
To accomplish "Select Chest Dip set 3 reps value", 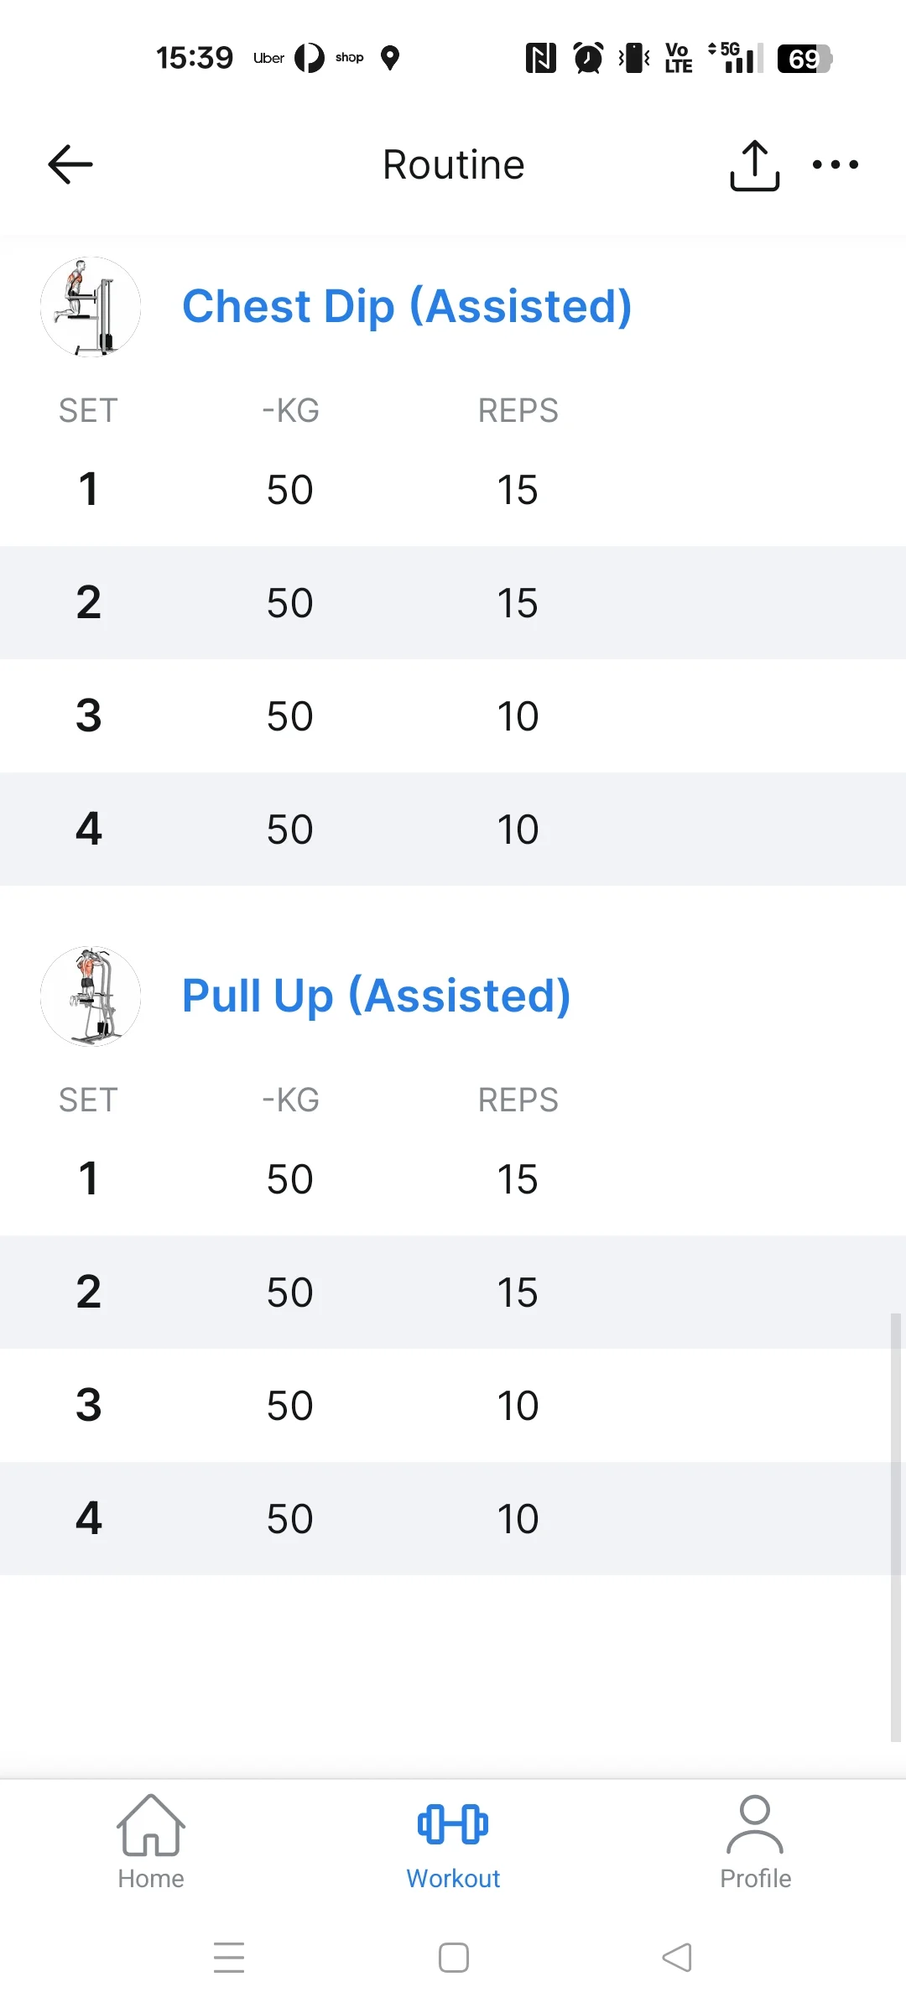I will (x=518, y=716).
